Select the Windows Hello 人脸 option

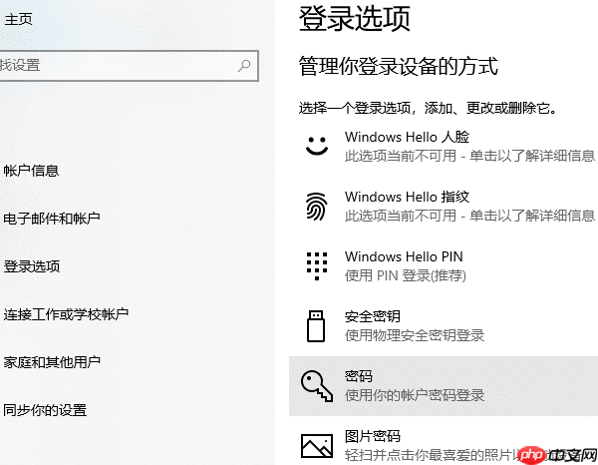(x=444, y=146)
